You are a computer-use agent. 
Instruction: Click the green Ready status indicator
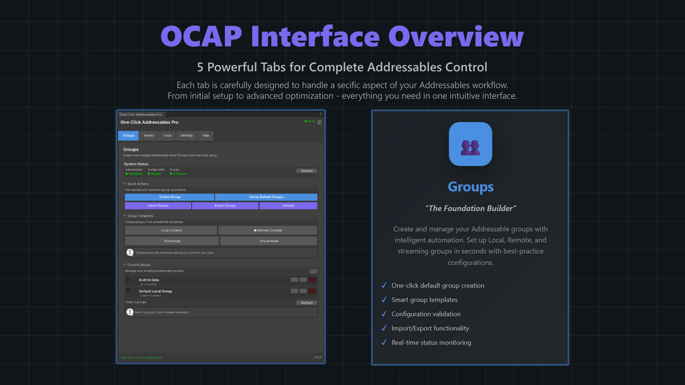coord(306,121)
